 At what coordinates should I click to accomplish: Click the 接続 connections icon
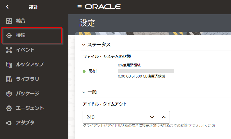point(9,36)
